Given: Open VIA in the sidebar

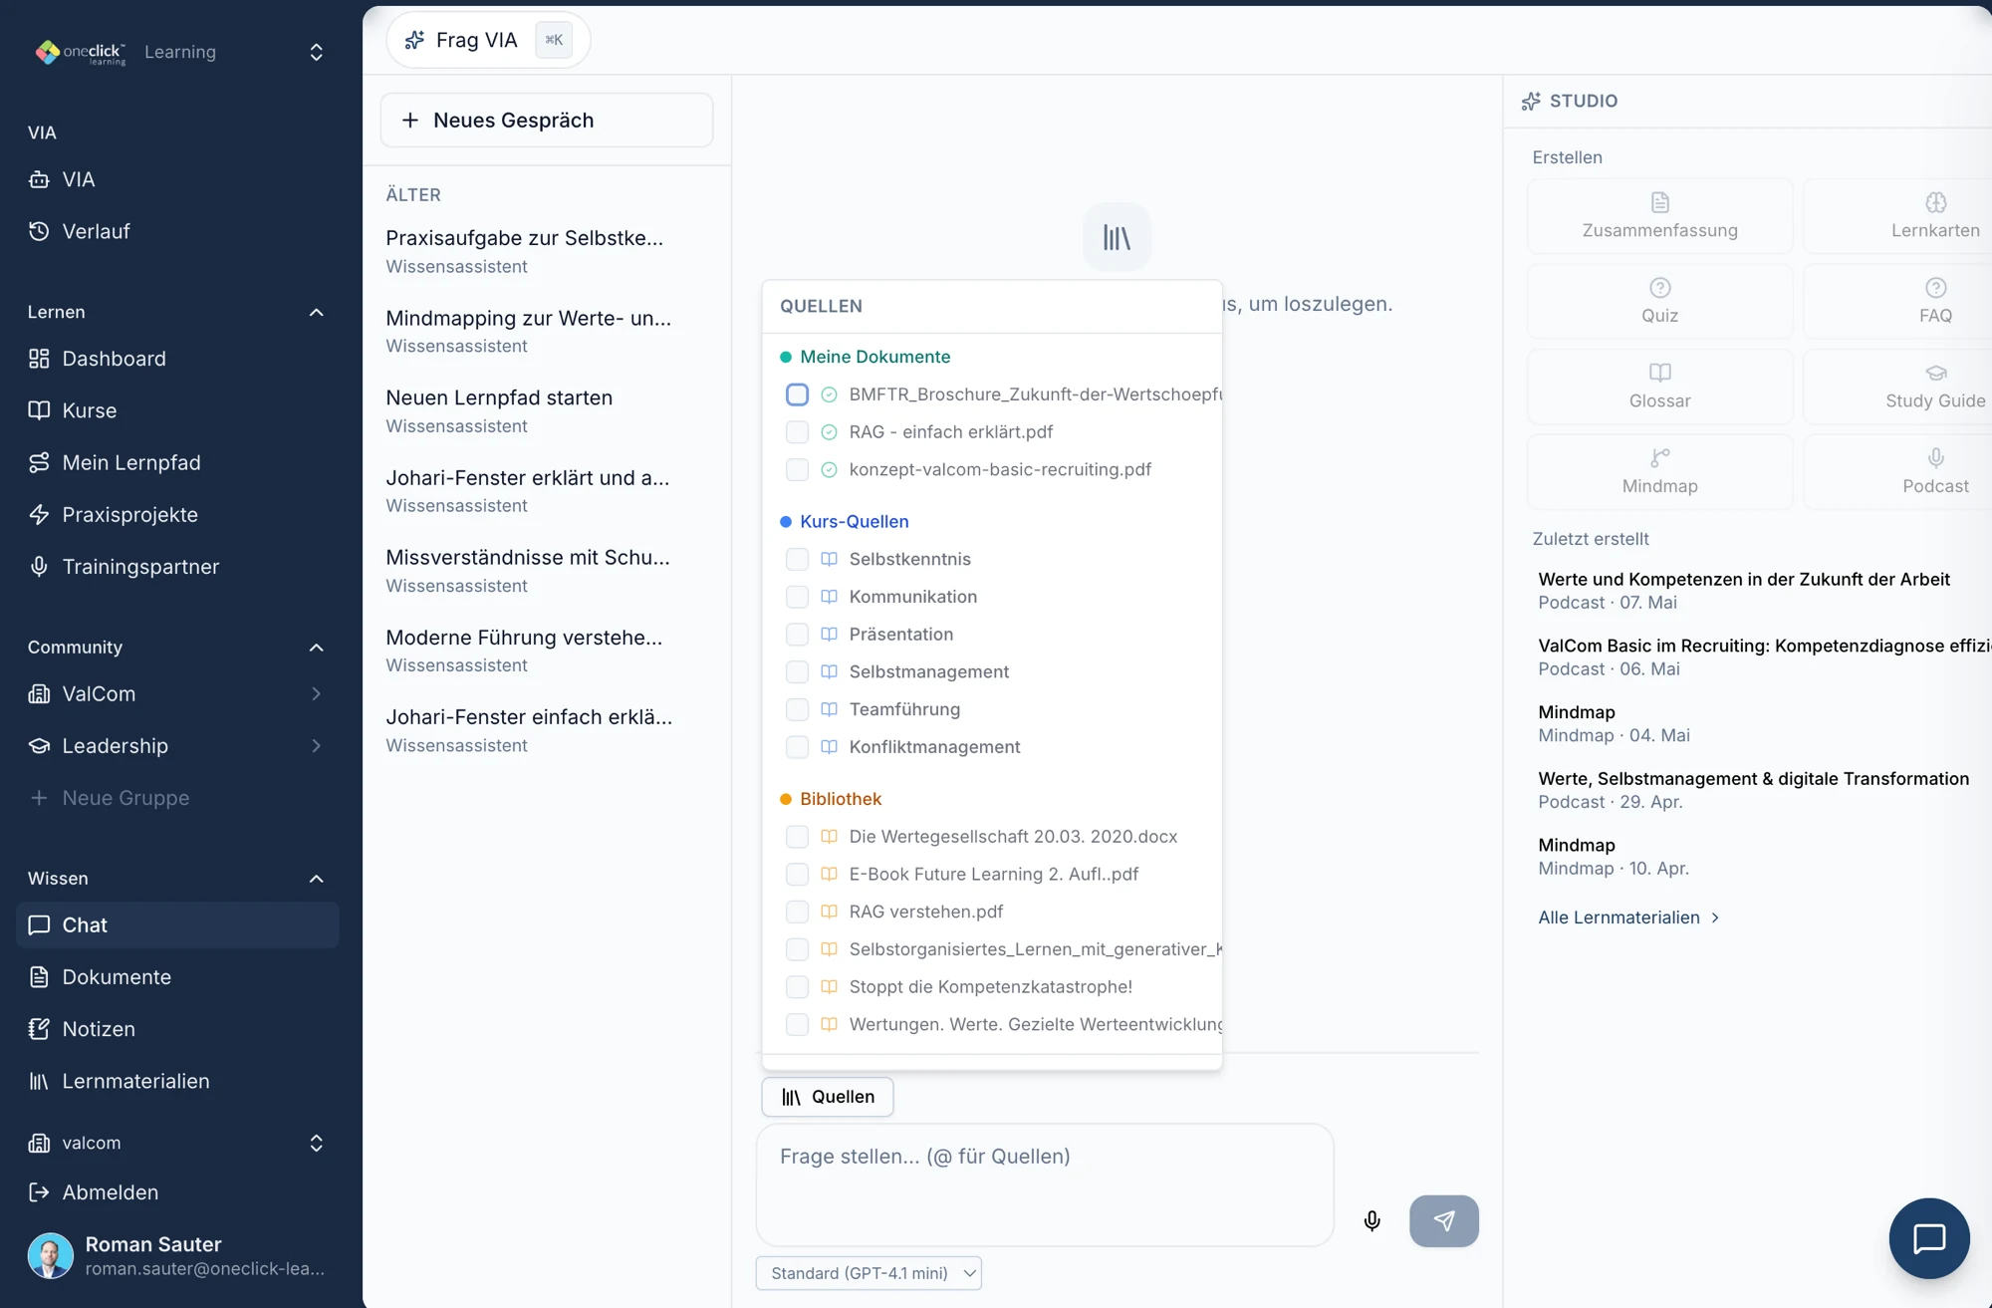Looking at the screenshot, I should tap(177, 179).
